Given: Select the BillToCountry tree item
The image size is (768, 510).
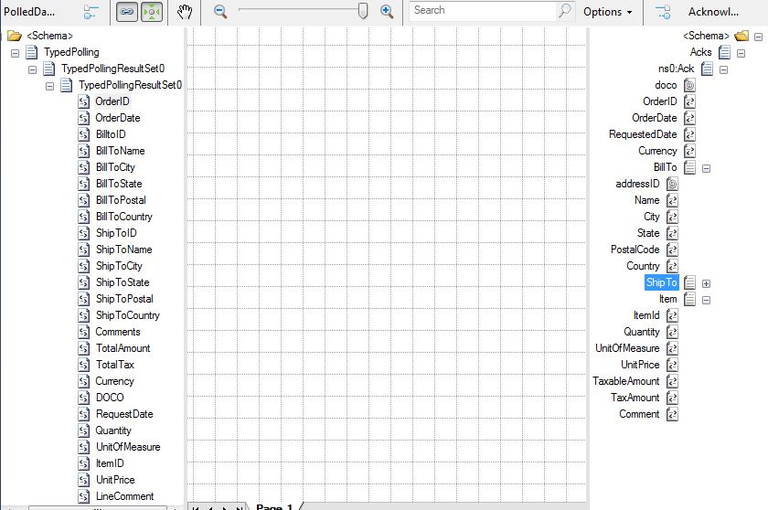Looking at the screenshot, I should pos(124,217).
